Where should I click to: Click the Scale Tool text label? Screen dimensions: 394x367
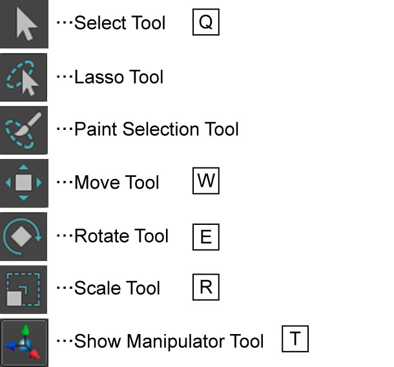117,288
